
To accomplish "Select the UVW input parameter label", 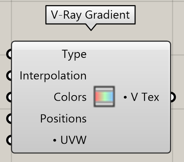I will coord(73,140).
